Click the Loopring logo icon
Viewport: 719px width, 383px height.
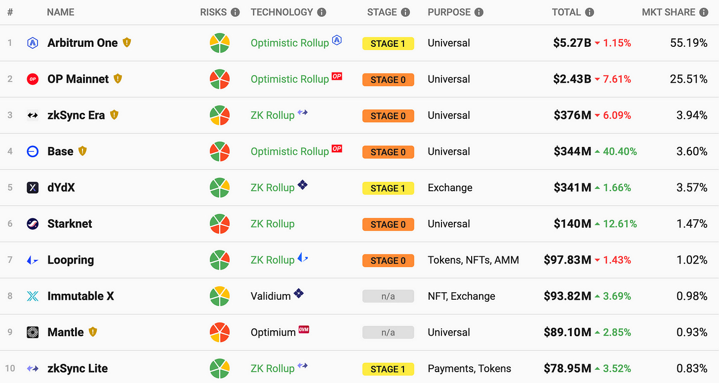click(33, 260)
